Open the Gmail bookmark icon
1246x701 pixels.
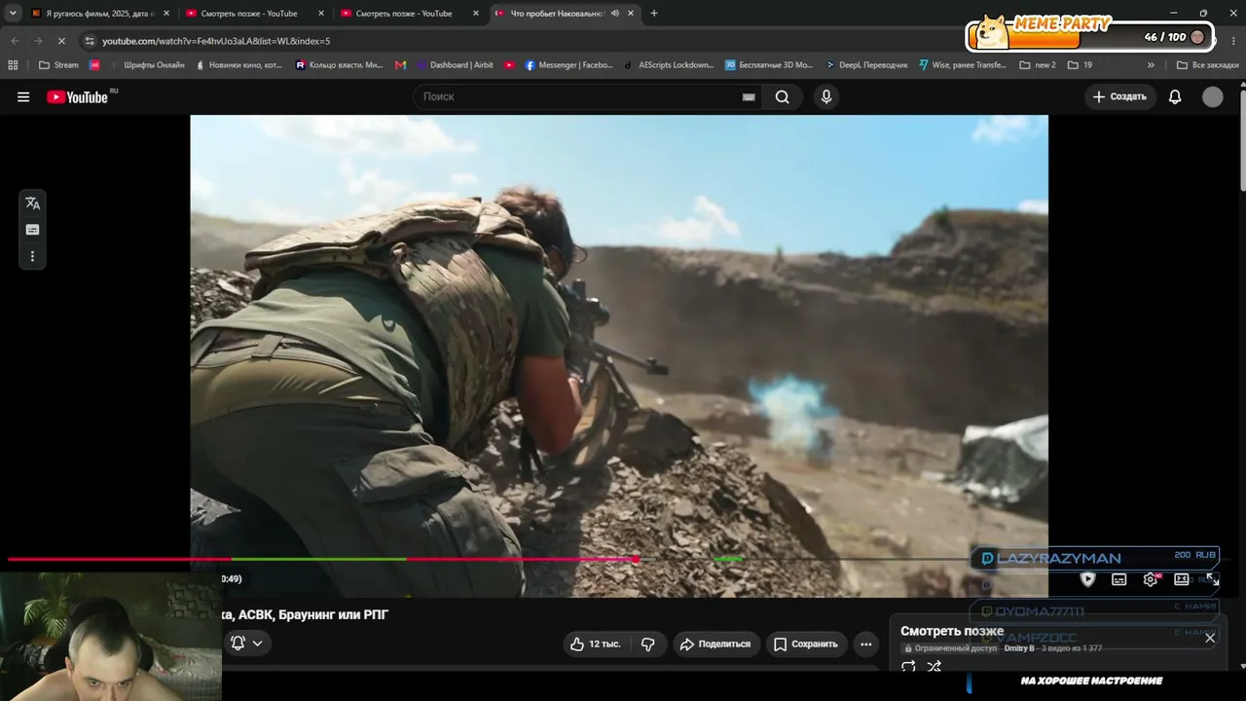[400, 65]
